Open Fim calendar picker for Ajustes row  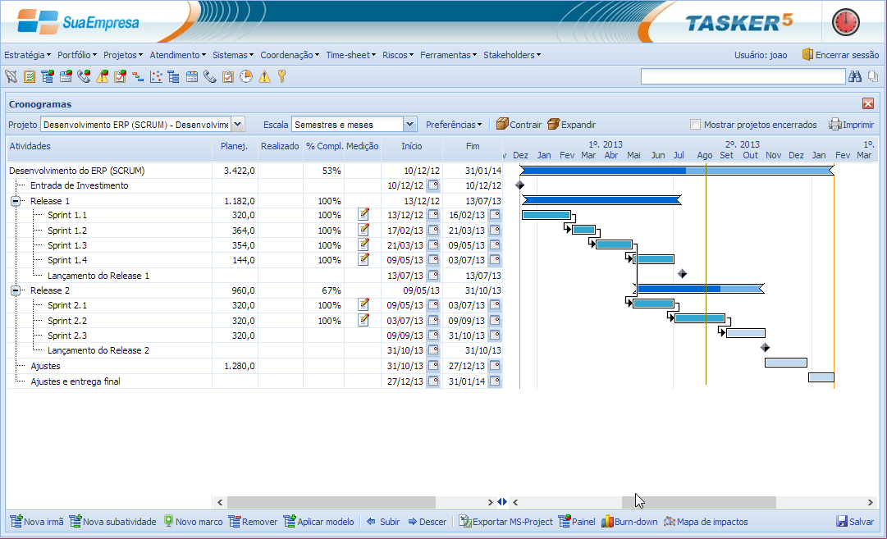(x=495, y=365)
